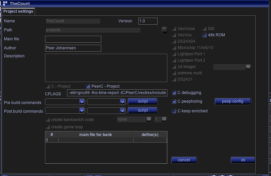
Task: Click the peep config button
Action: (232, 101)
